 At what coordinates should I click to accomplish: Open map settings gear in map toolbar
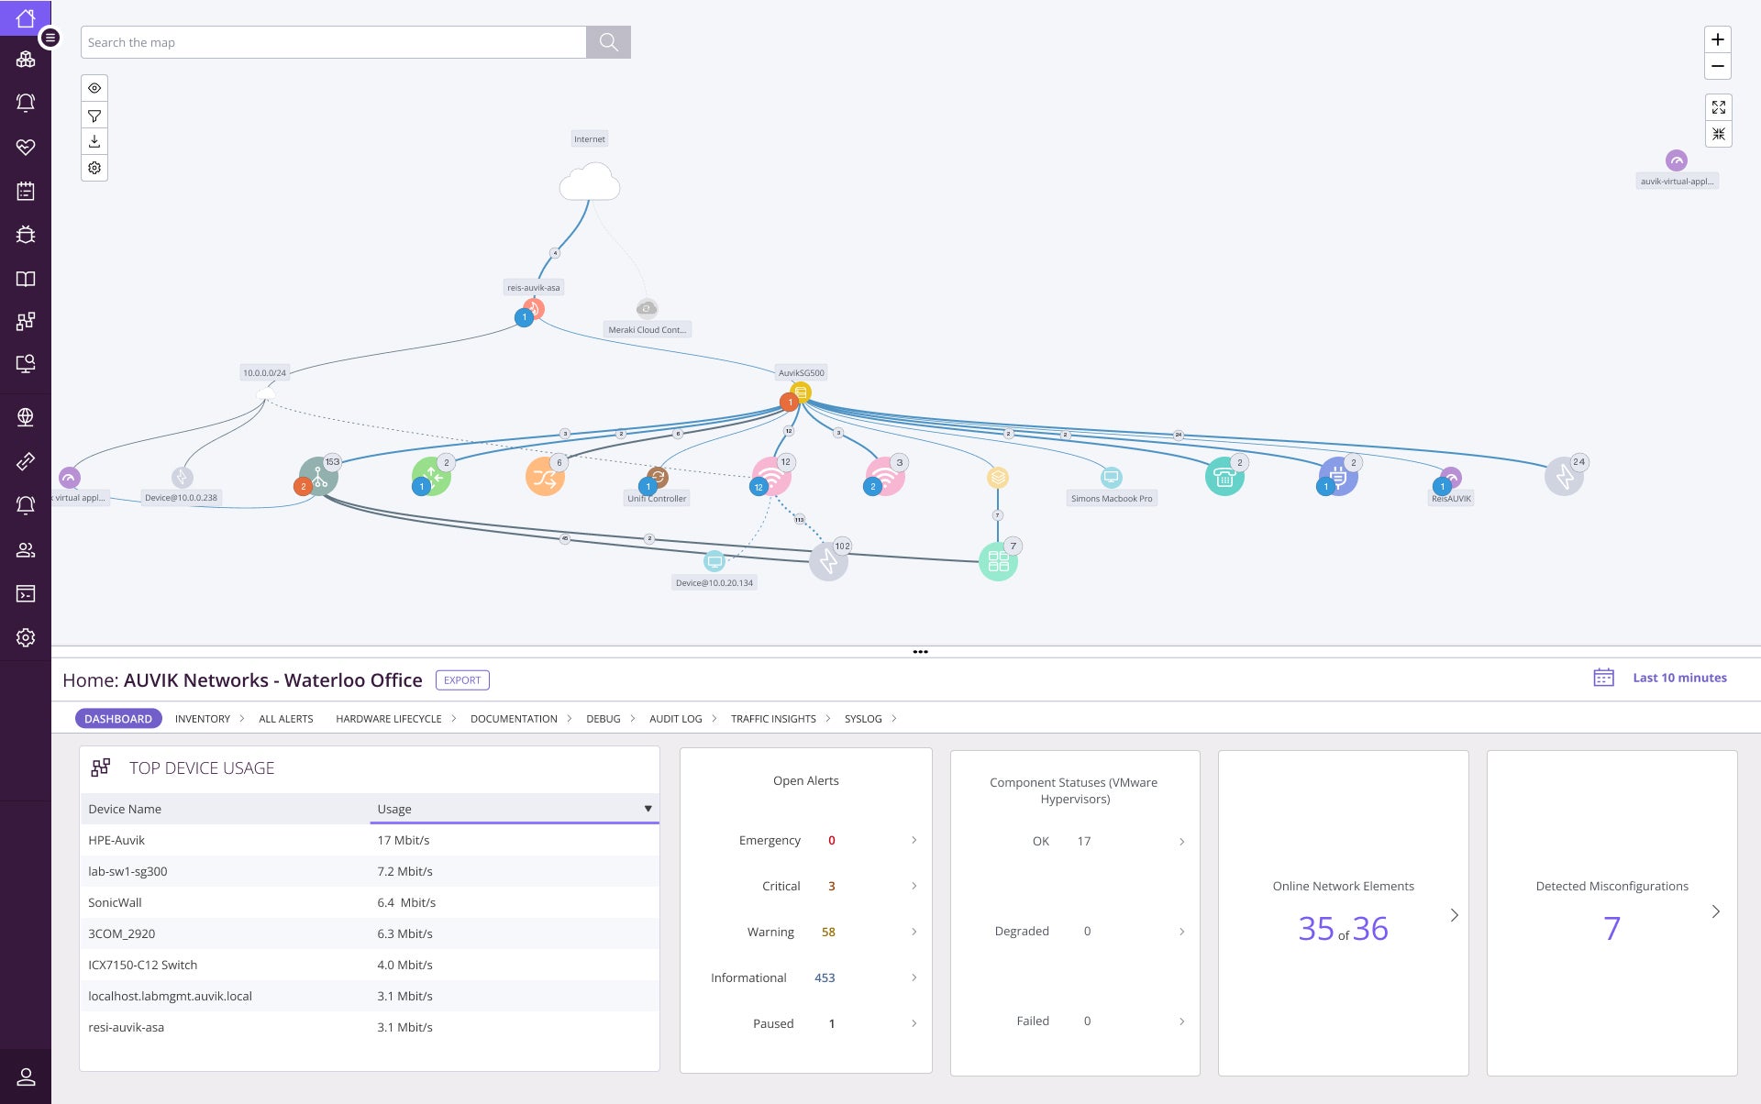click(x=94, y=168)
